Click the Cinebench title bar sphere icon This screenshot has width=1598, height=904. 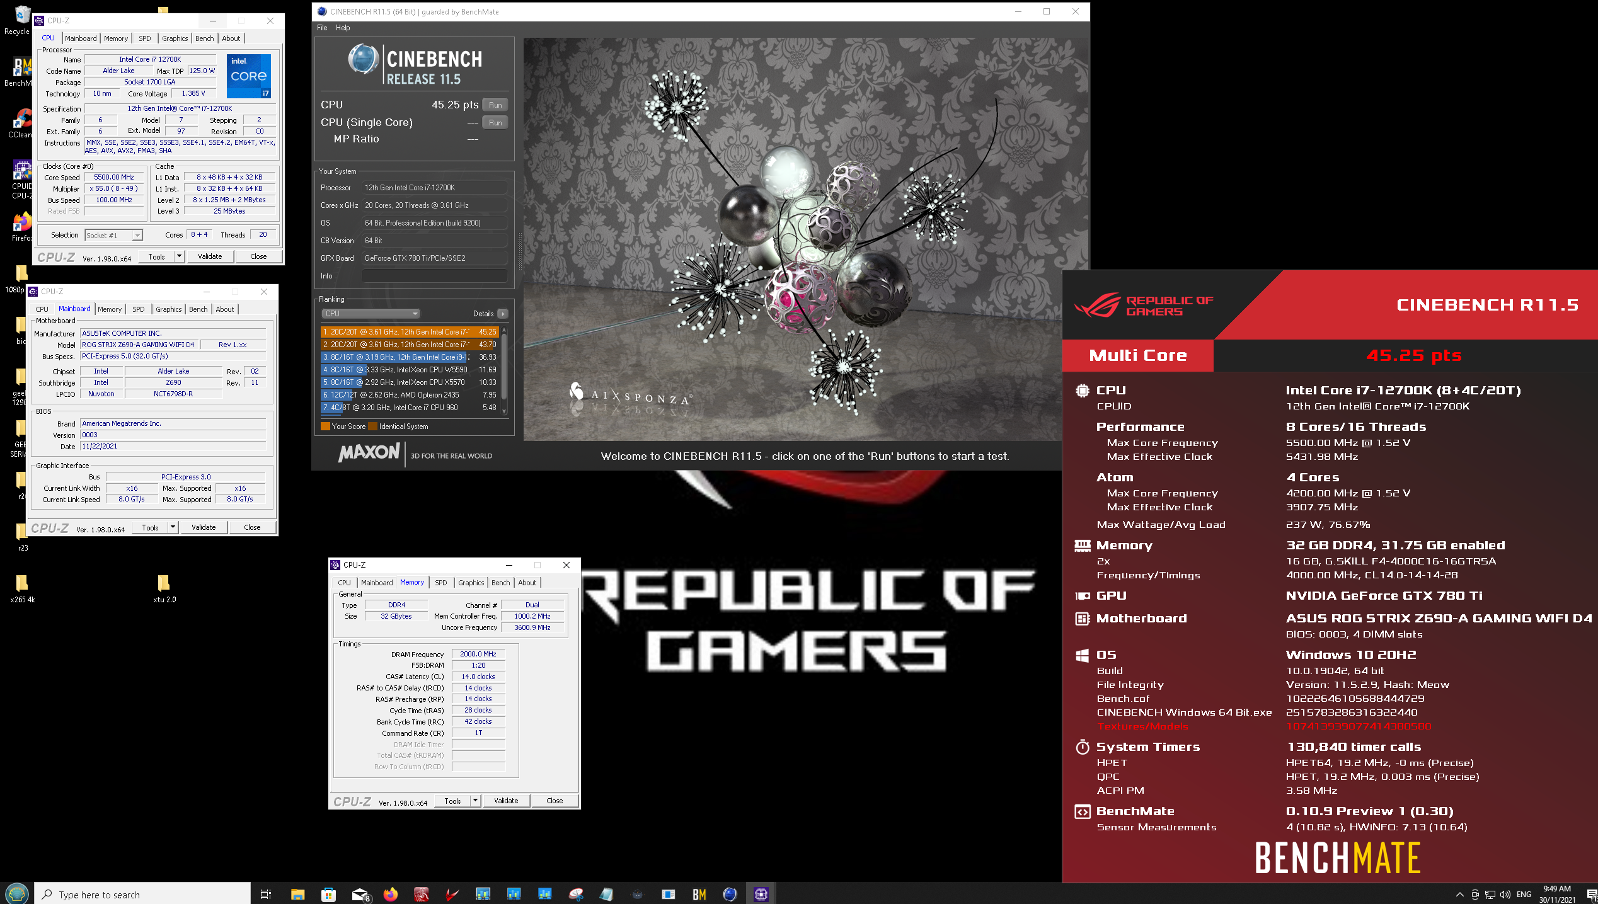point(322,11)
